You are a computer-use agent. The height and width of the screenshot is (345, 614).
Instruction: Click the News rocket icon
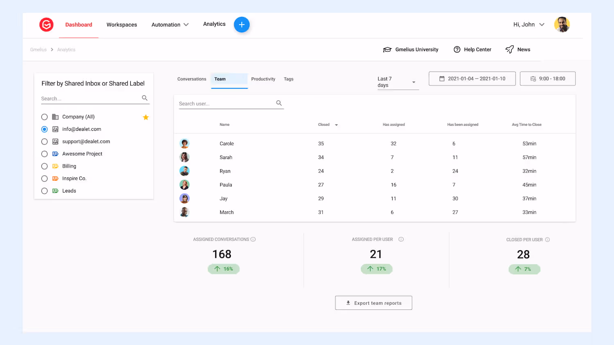pyautogui.click(x=510, y=49)
